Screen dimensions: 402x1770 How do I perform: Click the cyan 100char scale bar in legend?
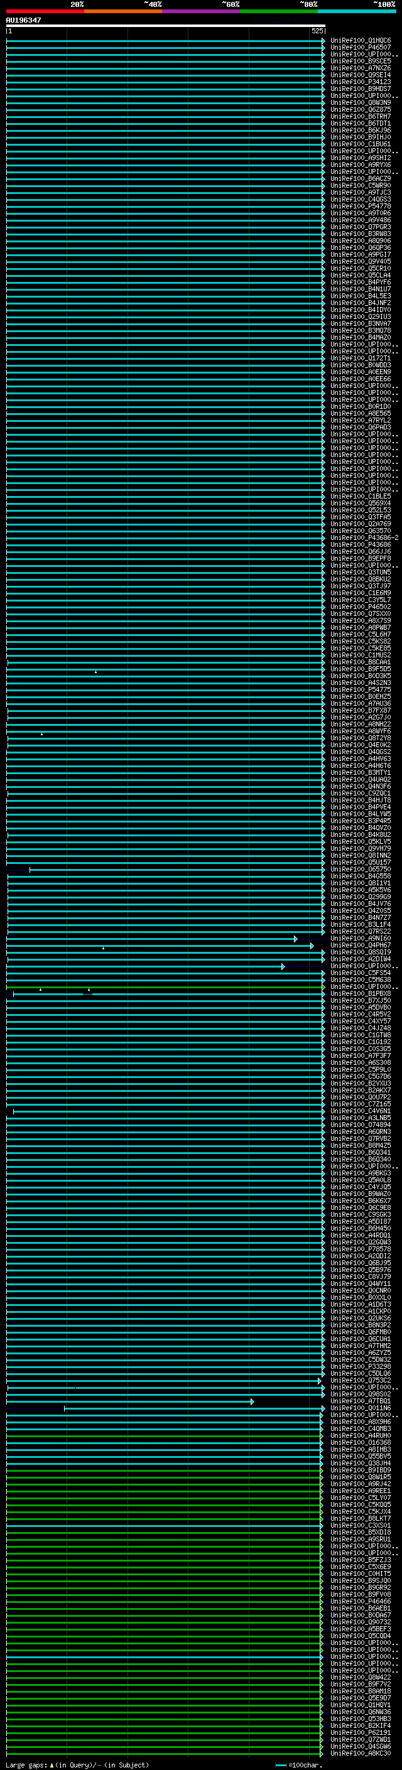280,1764
